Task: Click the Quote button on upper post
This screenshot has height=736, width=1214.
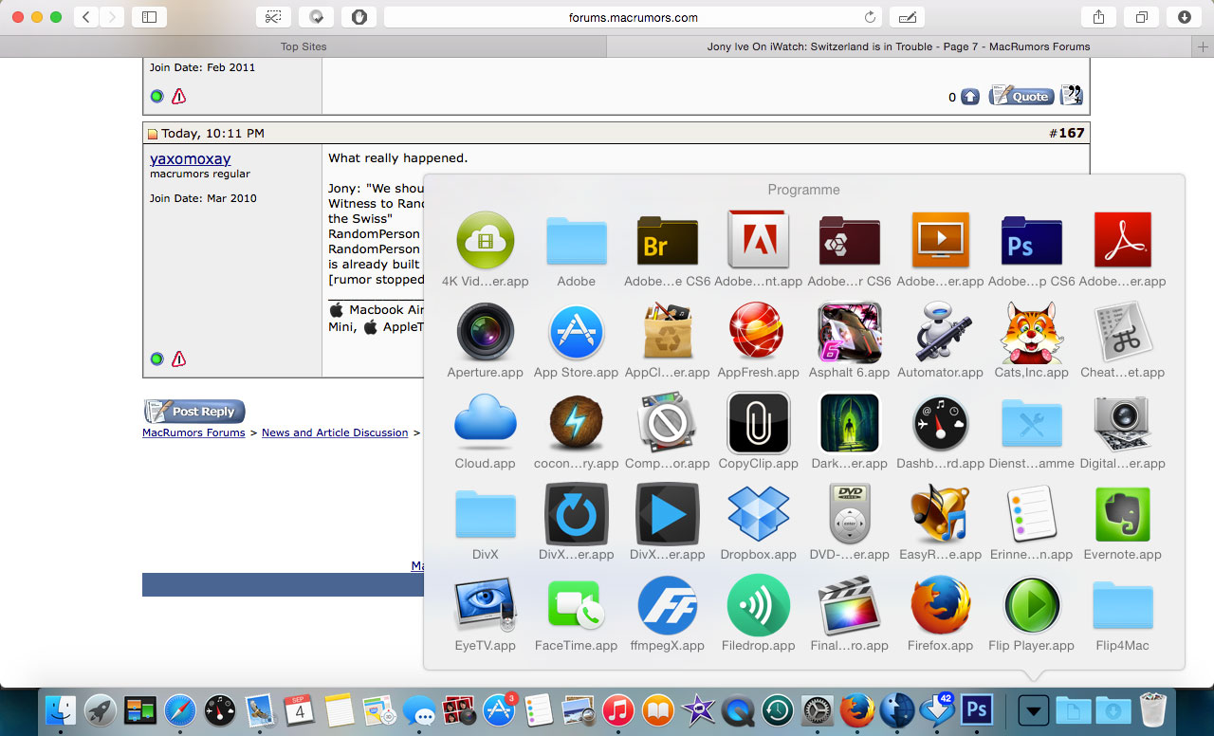Action: (x=1021, y=96)
